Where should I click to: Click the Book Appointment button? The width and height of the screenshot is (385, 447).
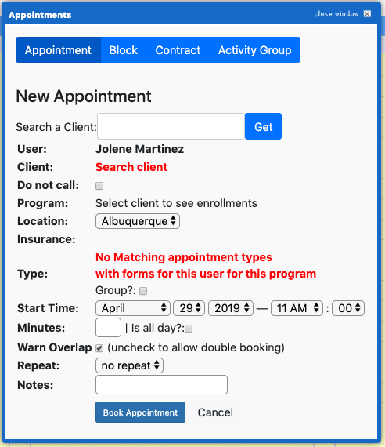pos(140,412)
